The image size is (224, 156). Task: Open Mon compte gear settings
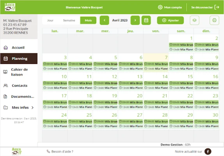pos(170,7)
